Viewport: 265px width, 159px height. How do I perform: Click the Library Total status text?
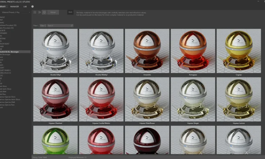point(39,158)
